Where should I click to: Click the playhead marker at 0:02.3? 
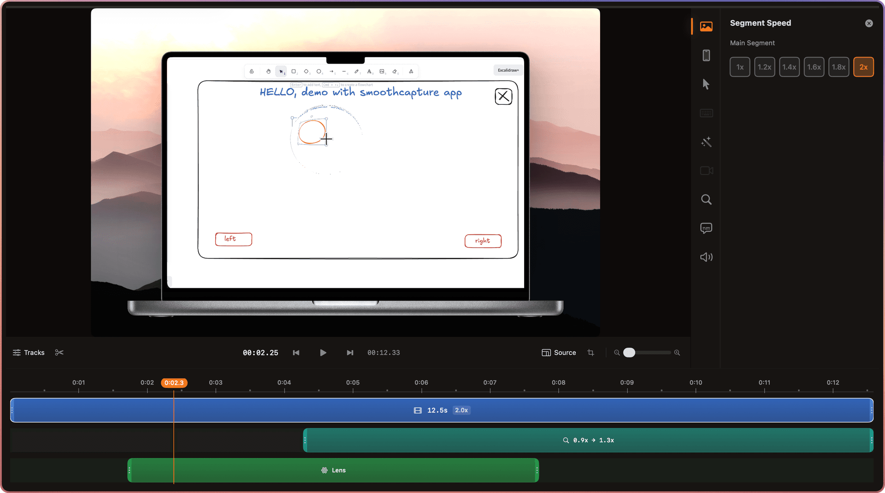click(x=174, y=382)
